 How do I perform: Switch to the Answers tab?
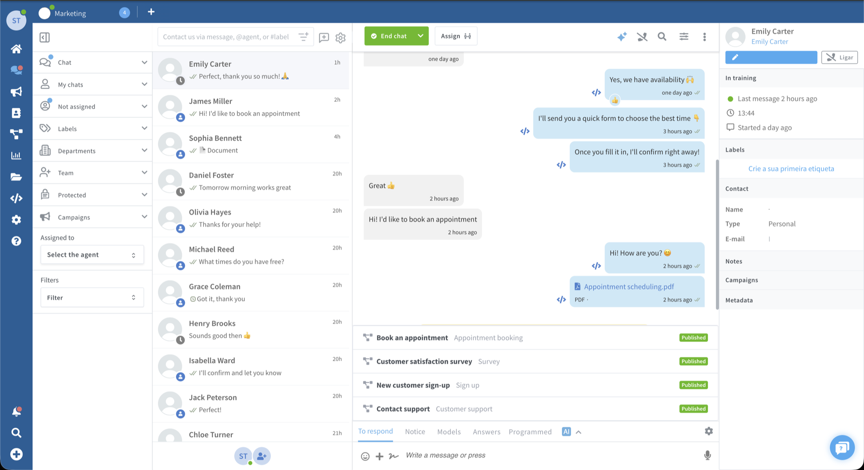(486, 432)
